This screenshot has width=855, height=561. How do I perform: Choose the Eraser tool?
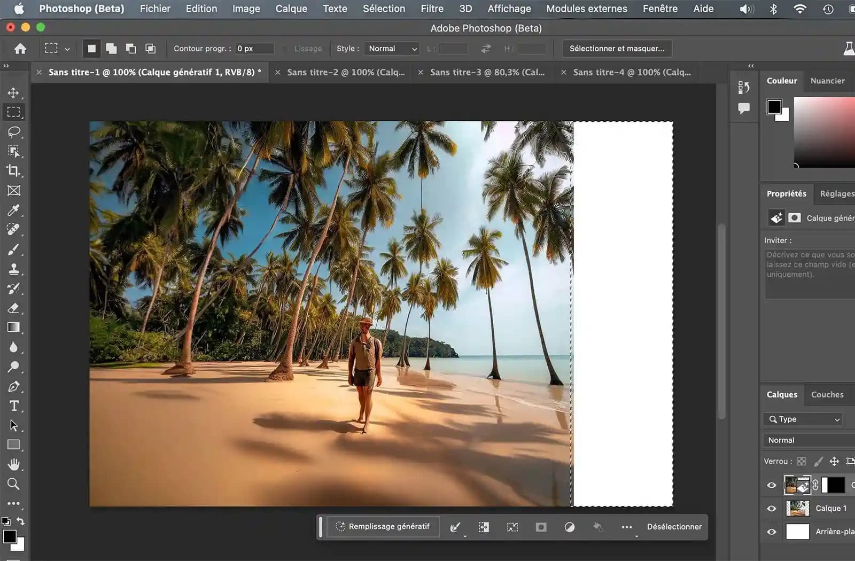pos(13,308)
